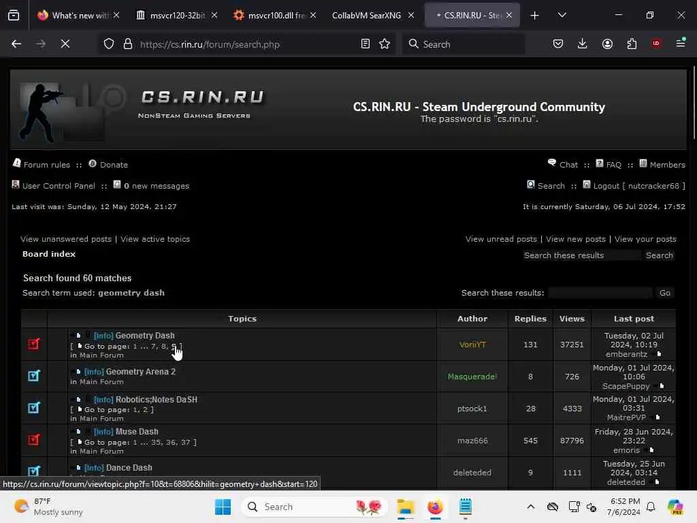
Task: Go to page 7 of Geometry Dash topic
Action: [x=154, y=347]
